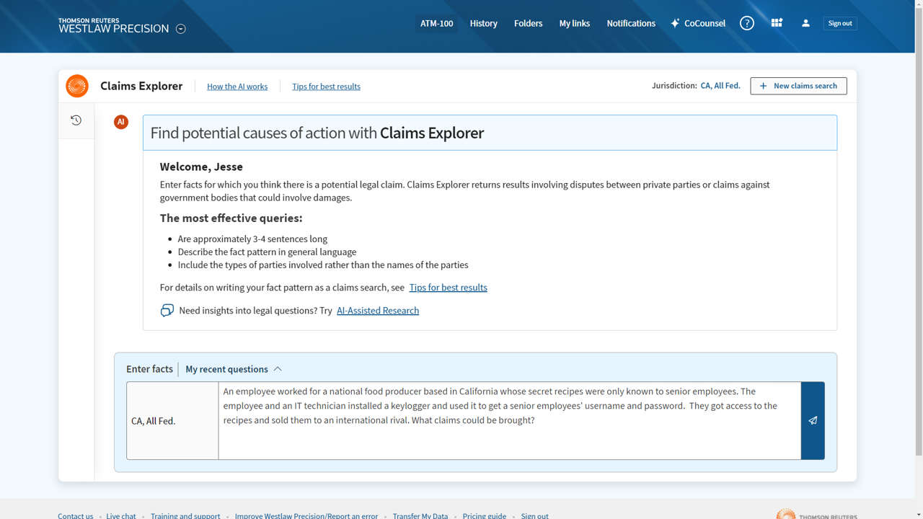Screen dimensions: 923x519
Task: Open the history clock icon in sidebar
Action: [x=76, y=120]
